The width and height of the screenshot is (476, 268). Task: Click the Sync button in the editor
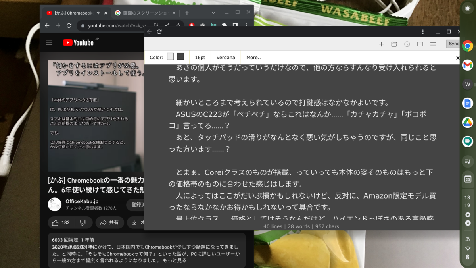(x=453, y=44)
